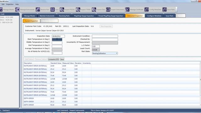Click the L.C.Factor input field

pos(96,46)
